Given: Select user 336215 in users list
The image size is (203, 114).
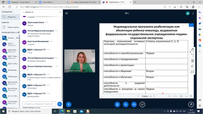Looking at the screenshot, I should pyautogui.click(x=11, y=44).
